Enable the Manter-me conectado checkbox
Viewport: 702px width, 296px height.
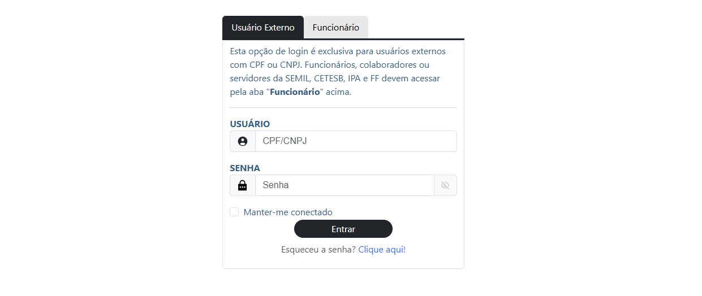tap(234, 212)
